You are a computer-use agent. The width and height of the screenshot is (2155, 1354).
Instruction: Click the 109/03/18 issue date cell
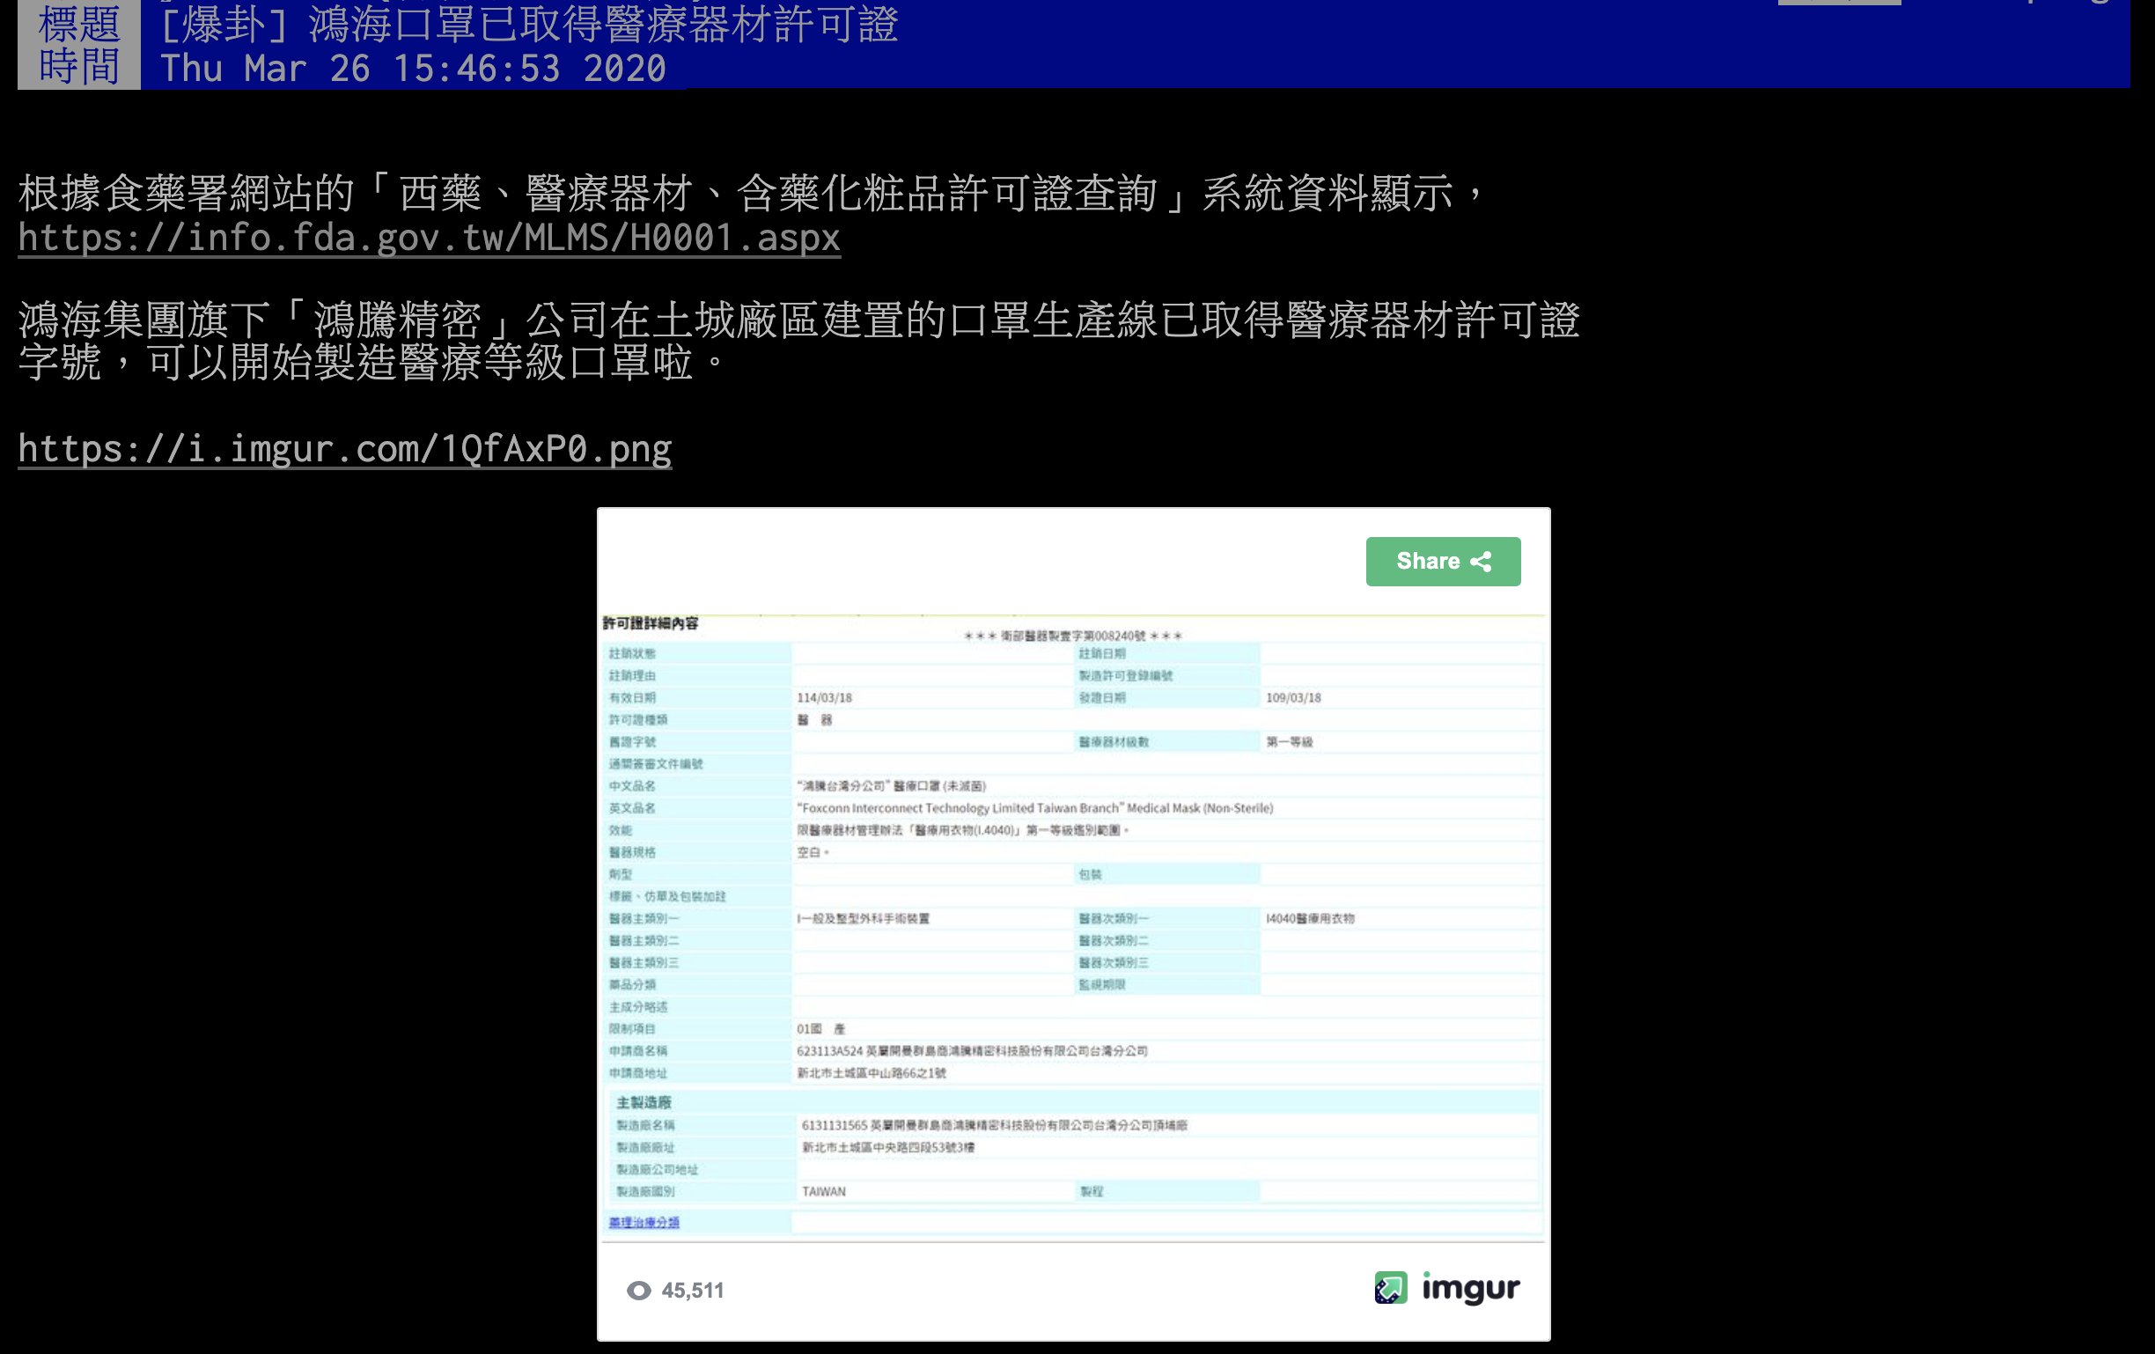pyautogui.click(x=1292, y=697)
